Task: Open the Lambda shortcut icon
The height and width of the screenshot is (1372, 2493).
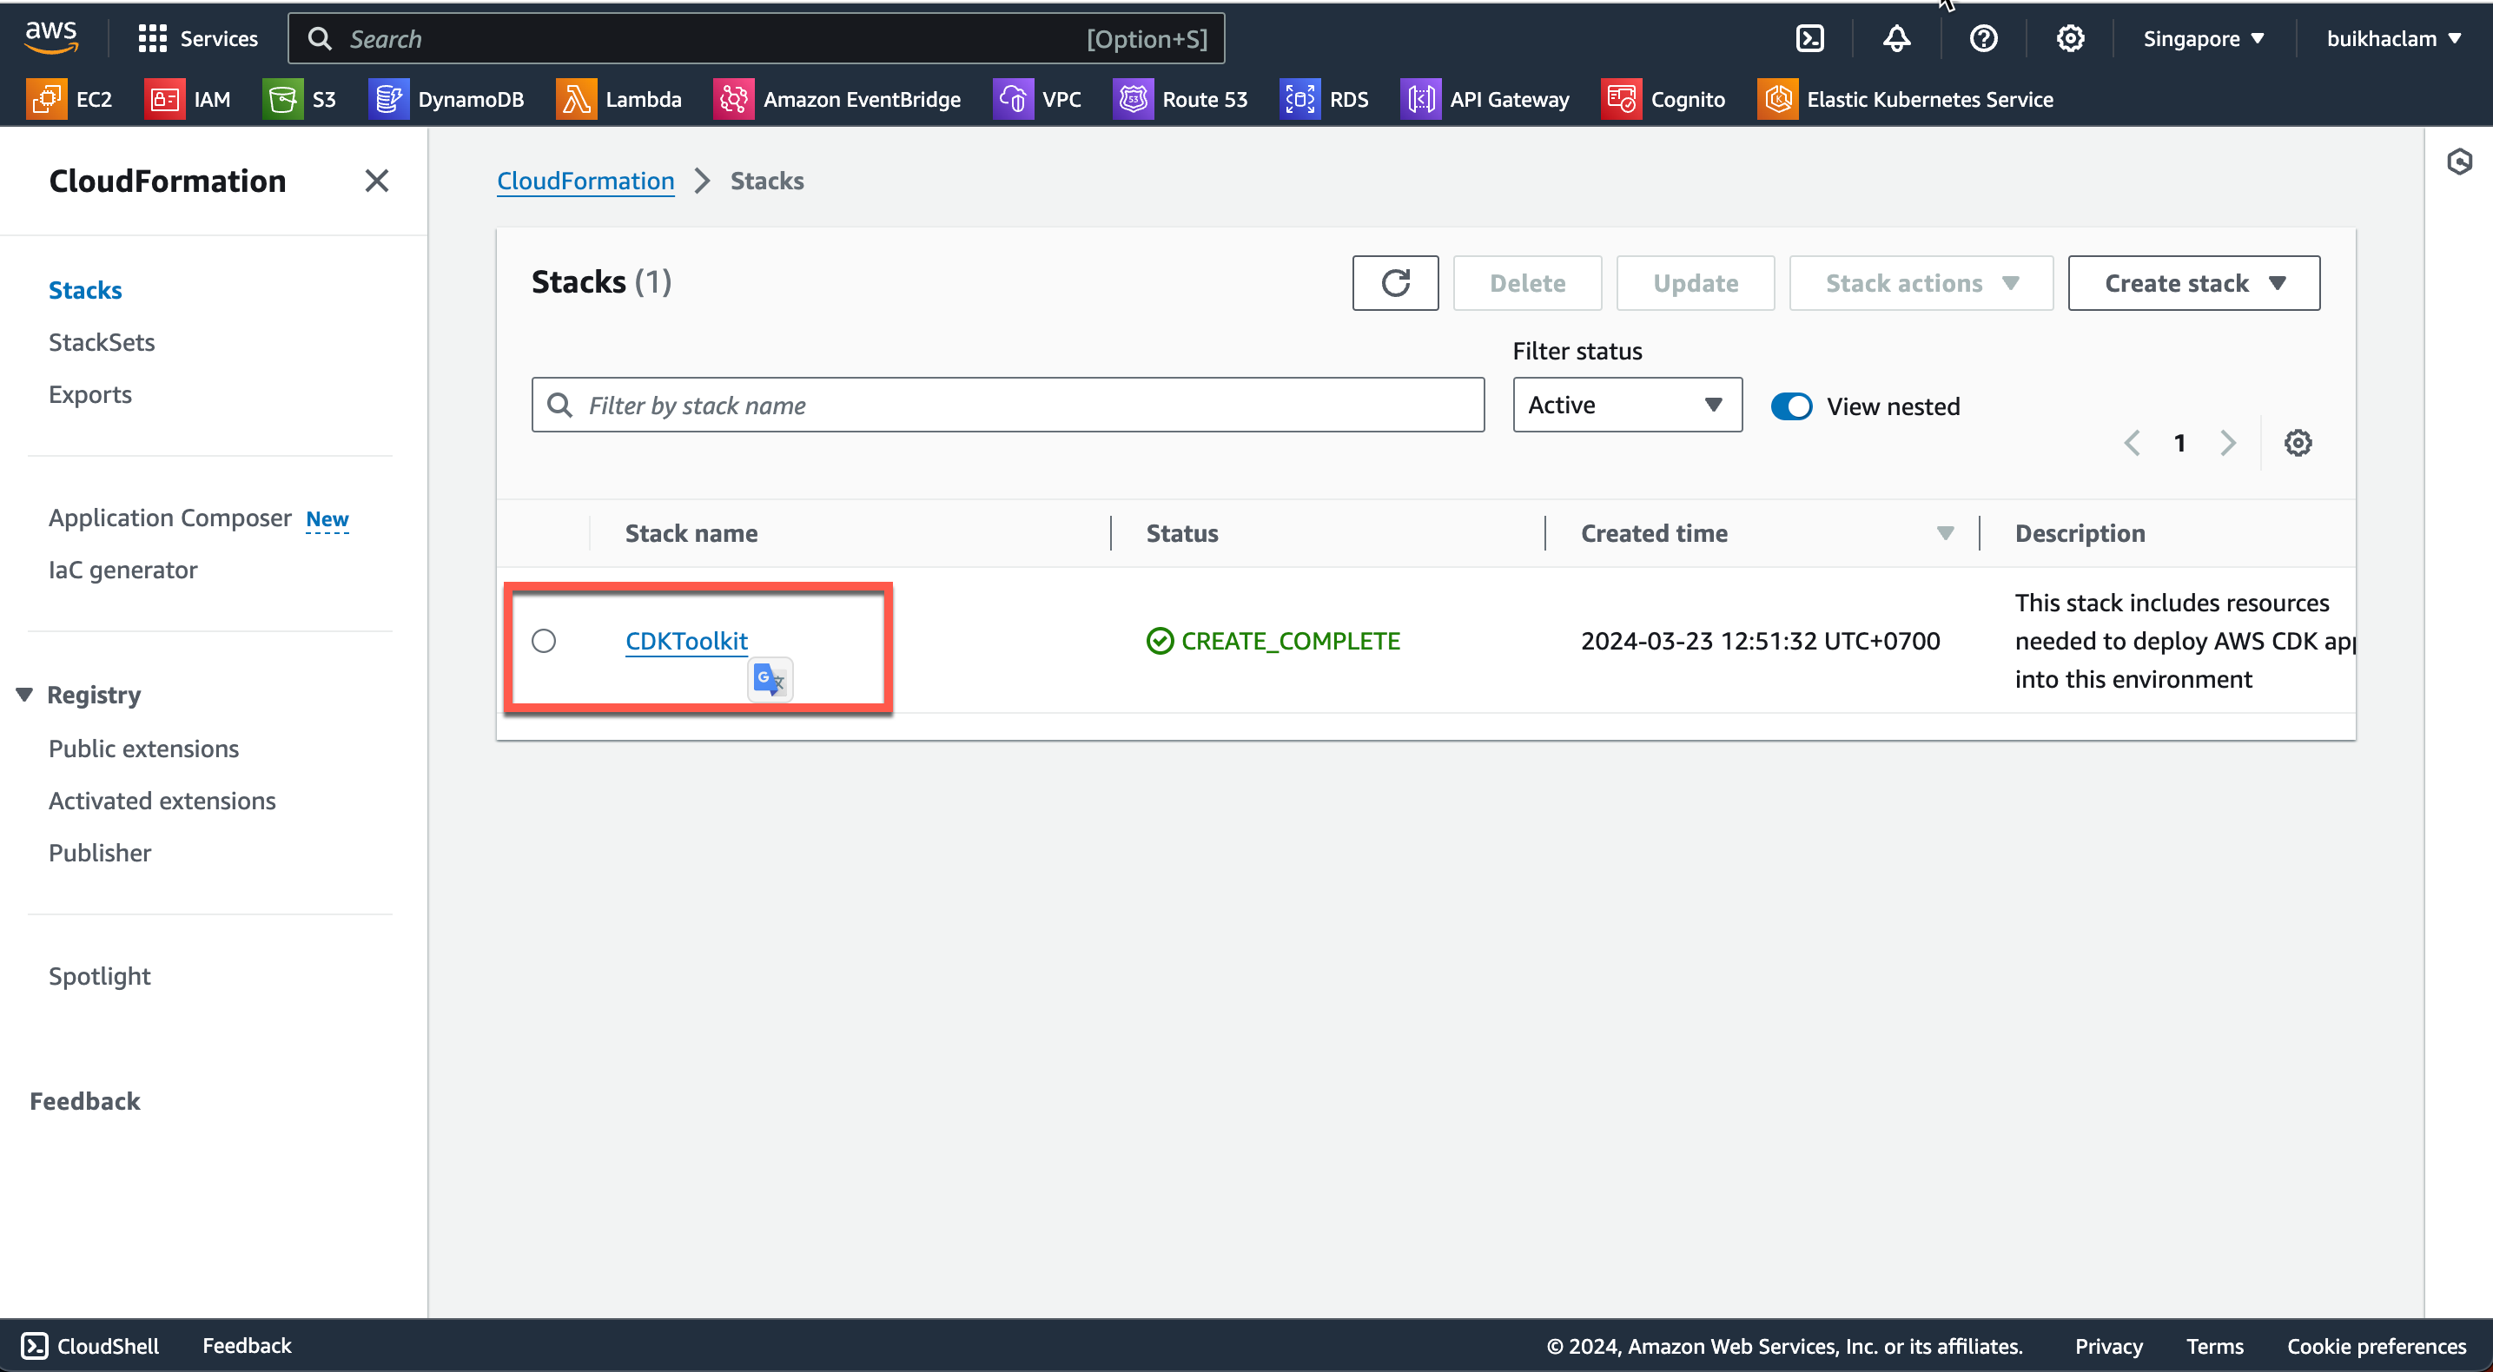Action: pos(577,99)
